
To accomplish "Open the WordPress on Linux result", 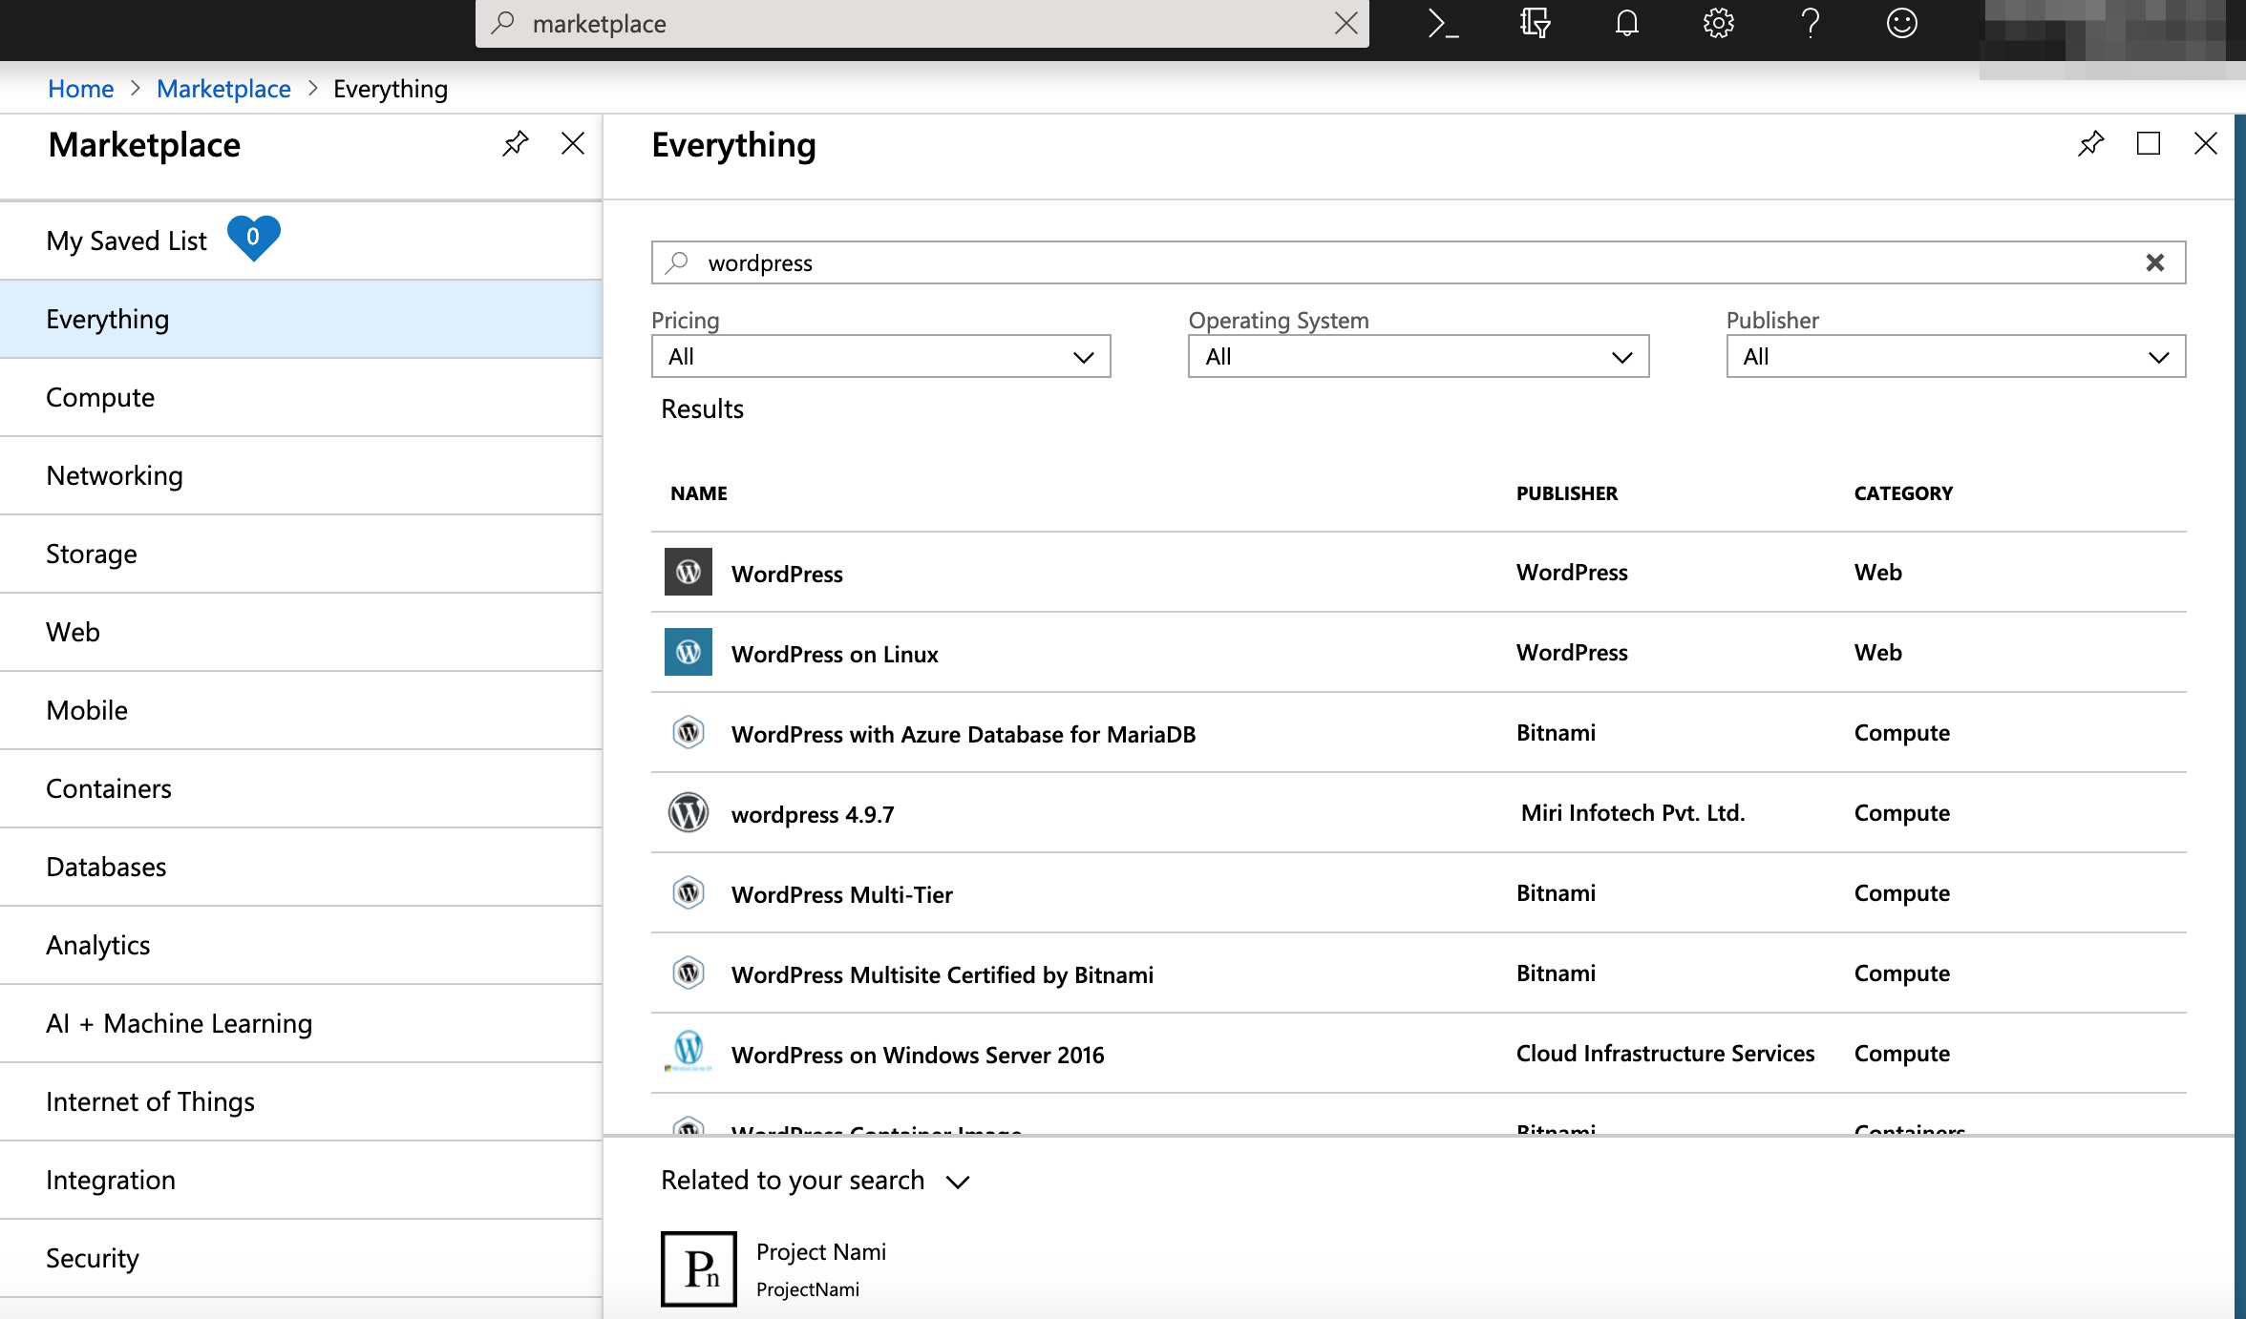I will point(835,654).
